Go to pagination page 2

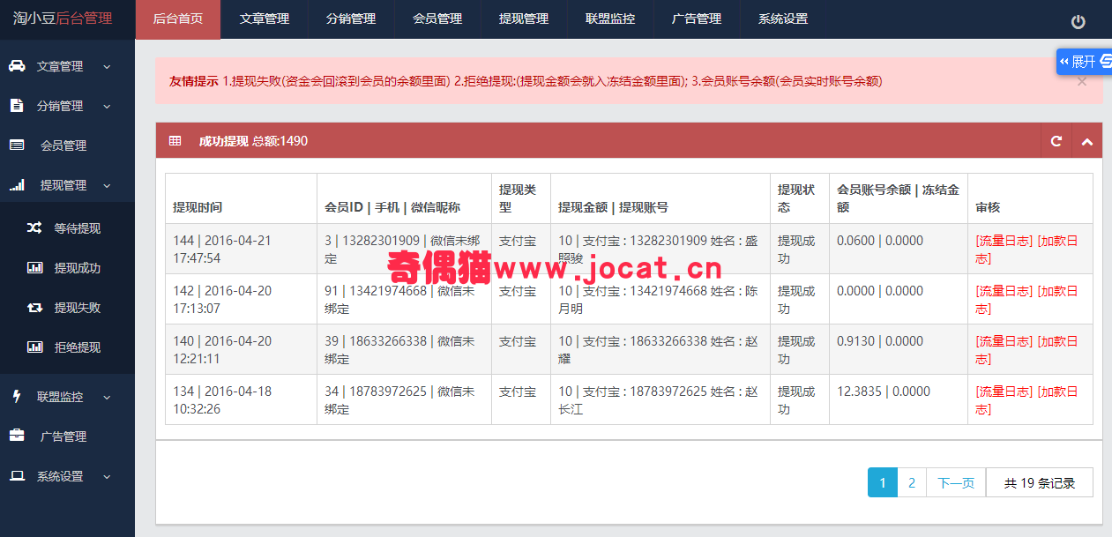(x=912, y=482)
